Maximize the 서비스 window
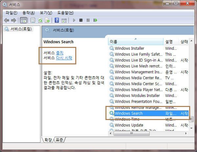Screen dimensions: 197x152 pyautogui.click(x=176, y=3)
